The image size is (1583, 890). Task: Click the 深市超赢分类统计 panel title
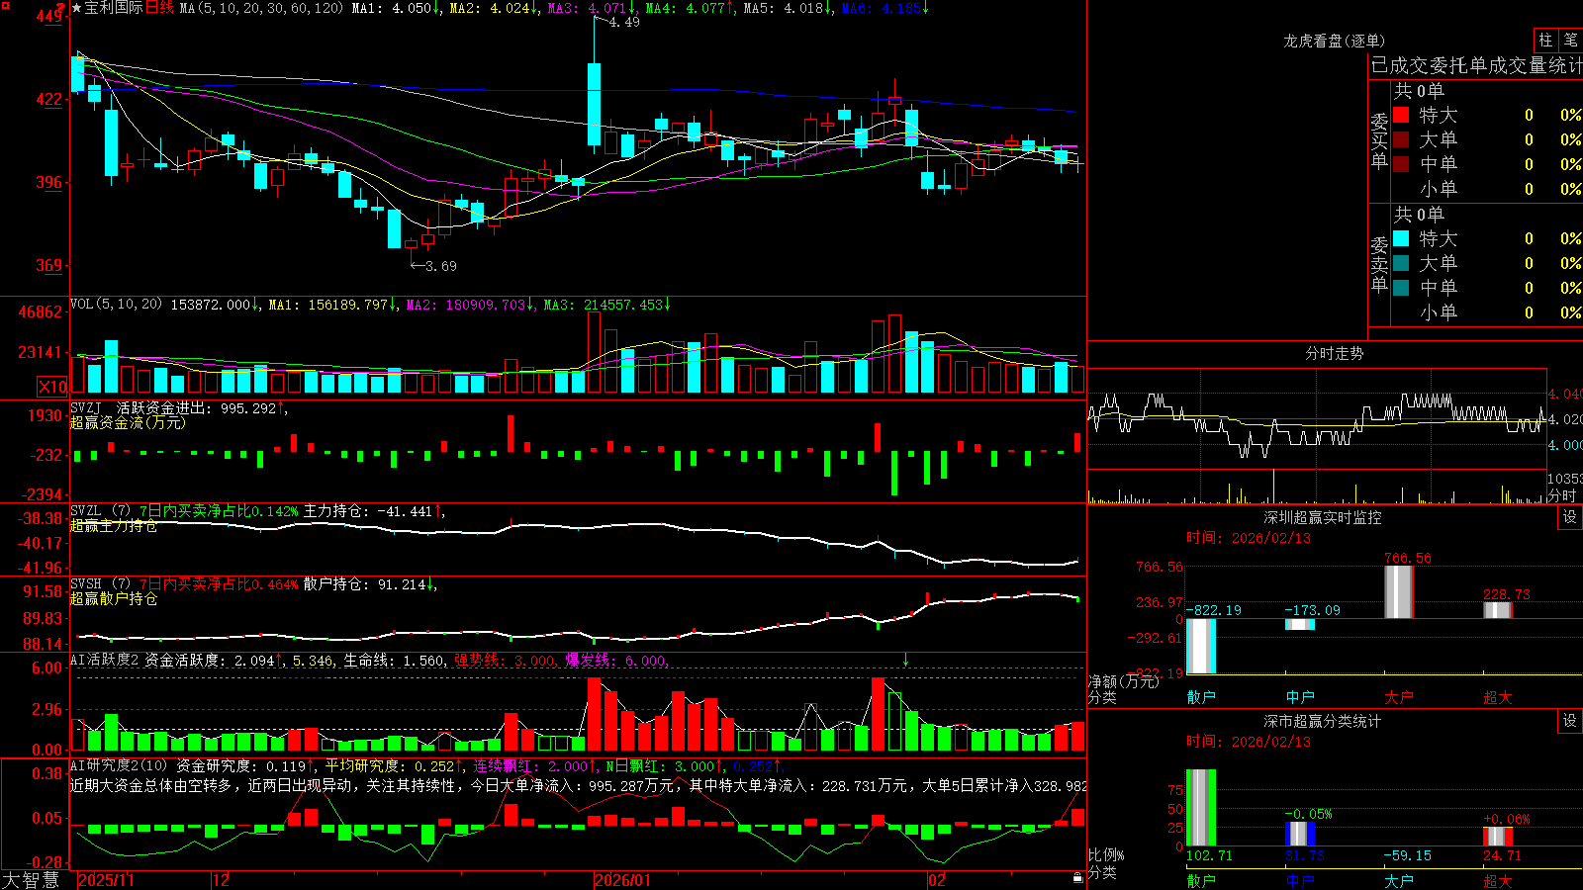[1323, 721]
